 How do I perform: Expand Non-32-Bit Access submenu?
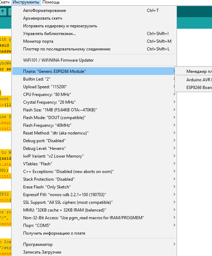tap(94, 217)
